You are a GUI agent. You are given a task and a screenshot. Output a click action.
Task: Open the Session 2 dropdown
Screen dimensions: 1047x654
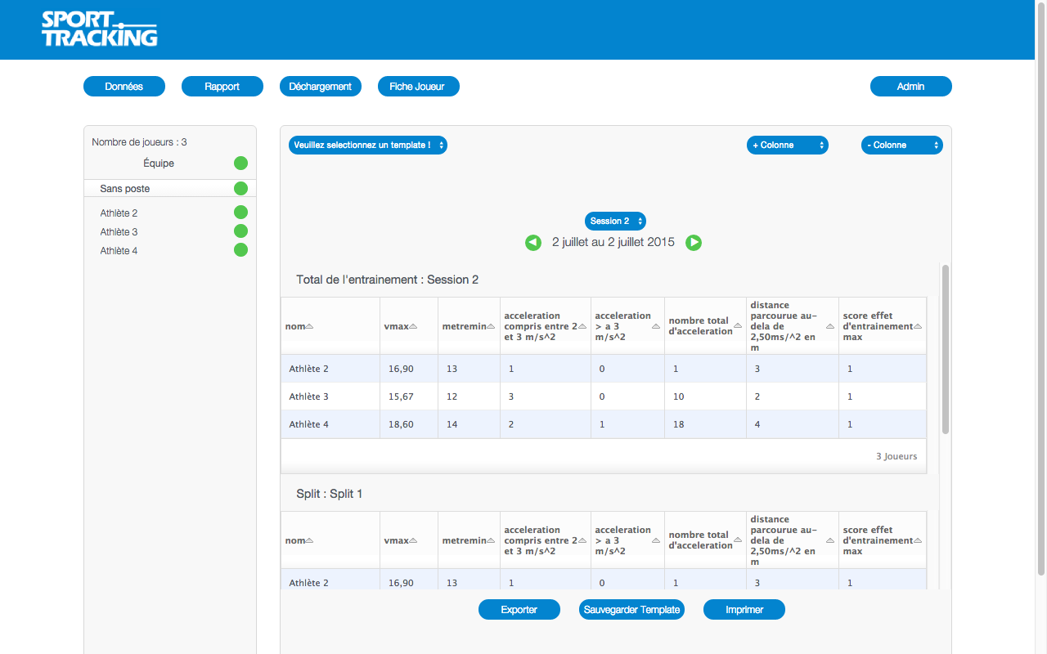(x=615, y=221)
